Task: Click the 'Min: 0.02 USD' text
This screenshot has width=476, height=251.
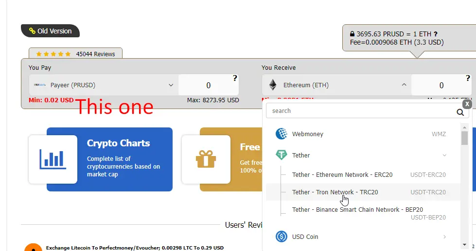Action: (51, 100)
